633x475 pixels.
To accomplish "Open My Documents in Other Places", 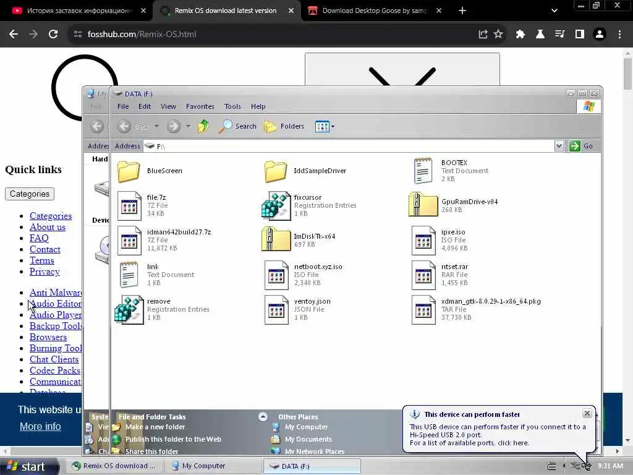I will point(308,439).
